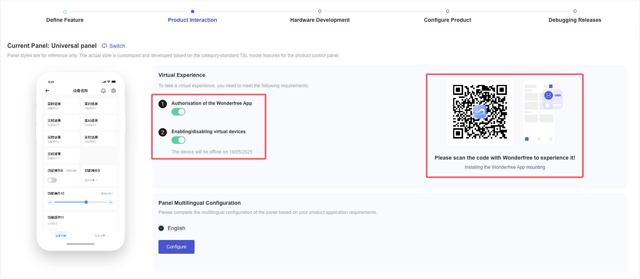Viewport: 640px width, 279px height.
Task: Open the mounting install link
Action: click(x=536, y=167)
